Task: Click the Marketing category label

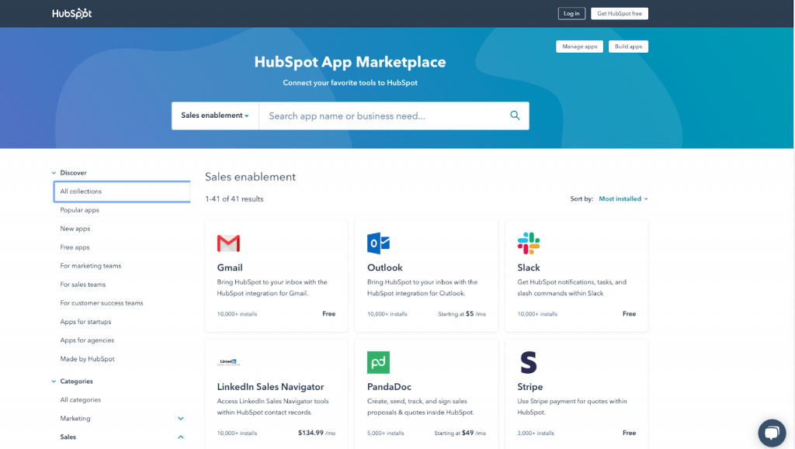Action: [x=75, y=419]
